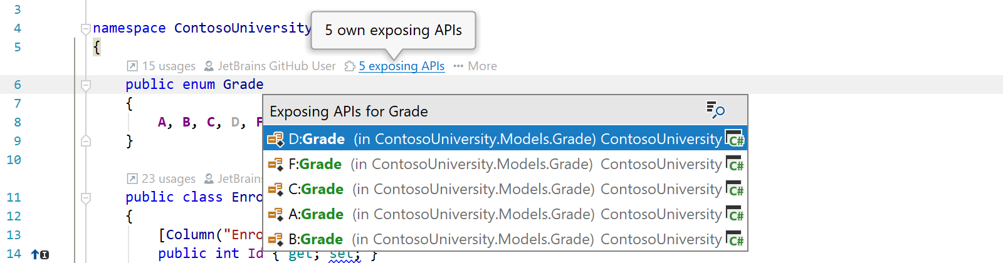The image size is (1003, 263).
Task: Click the usages icon beside 15 usages
Action: [x=132, y=66]
